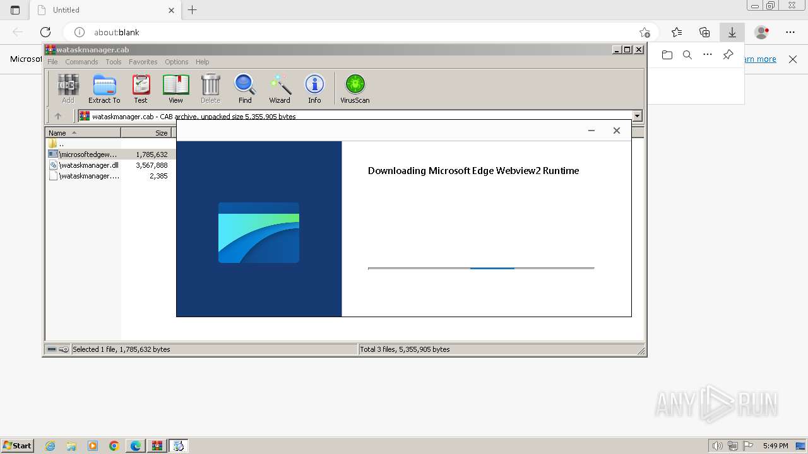Click the site information icon

80,32
